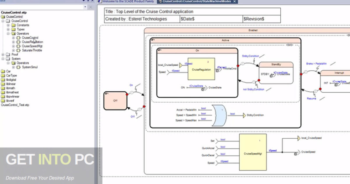Viewport: 350px width, 184px height.
Task: Click the liblinear folder icon
Action: [3, 84]
